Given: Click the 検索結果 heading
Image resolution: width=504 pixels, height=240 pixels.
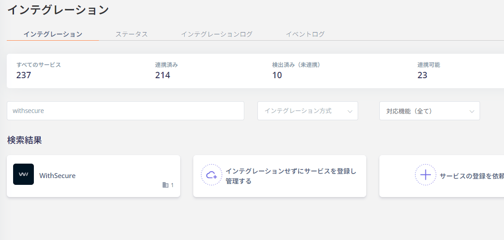Looking at the screenshot, I should (24, 140).
